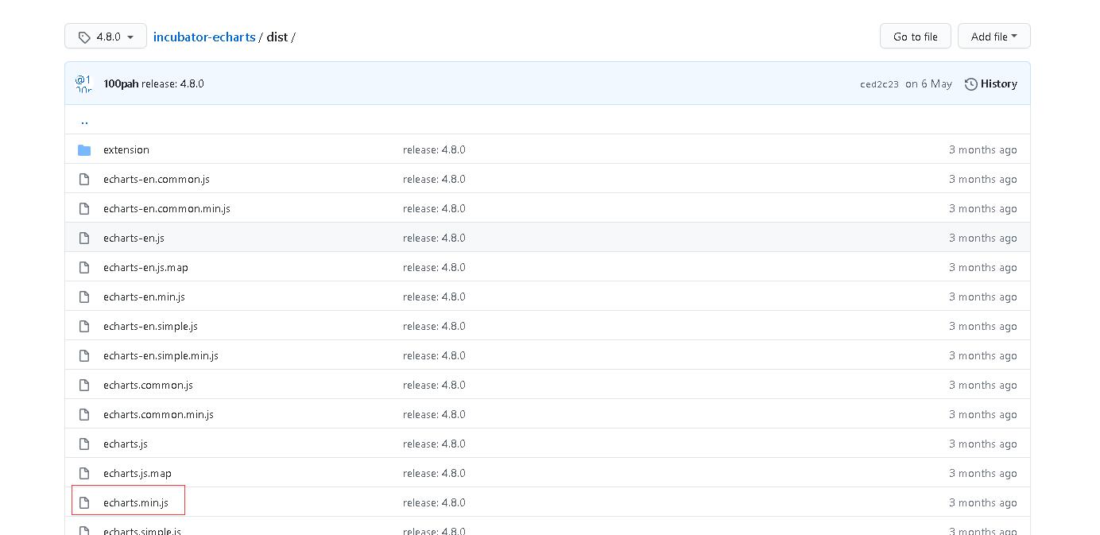Open echarts.min.js file

(x=136, y=502)
